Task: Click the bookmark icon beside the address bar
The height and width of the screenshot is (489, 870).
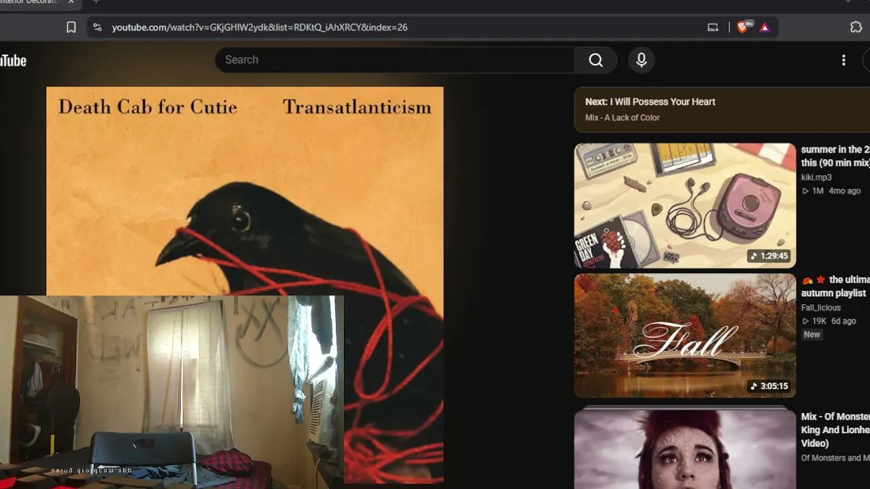Action: [x=71, y=27]
